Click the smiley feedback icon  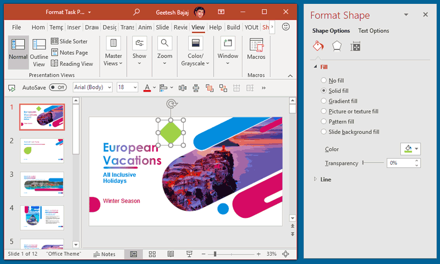tap(285, 27)
